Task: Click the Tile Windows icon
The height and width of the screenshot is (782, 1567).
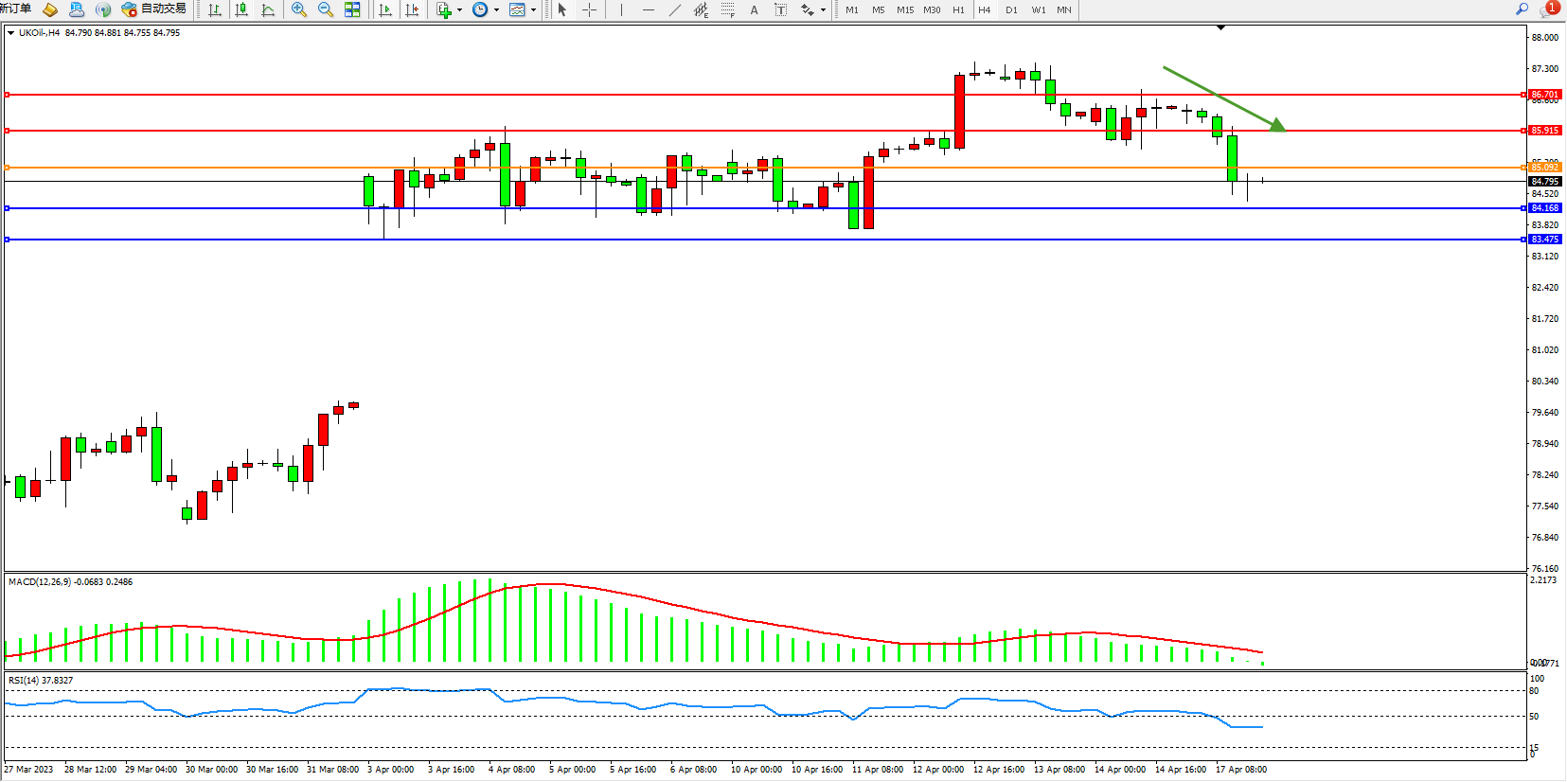Action: point(352,9)
